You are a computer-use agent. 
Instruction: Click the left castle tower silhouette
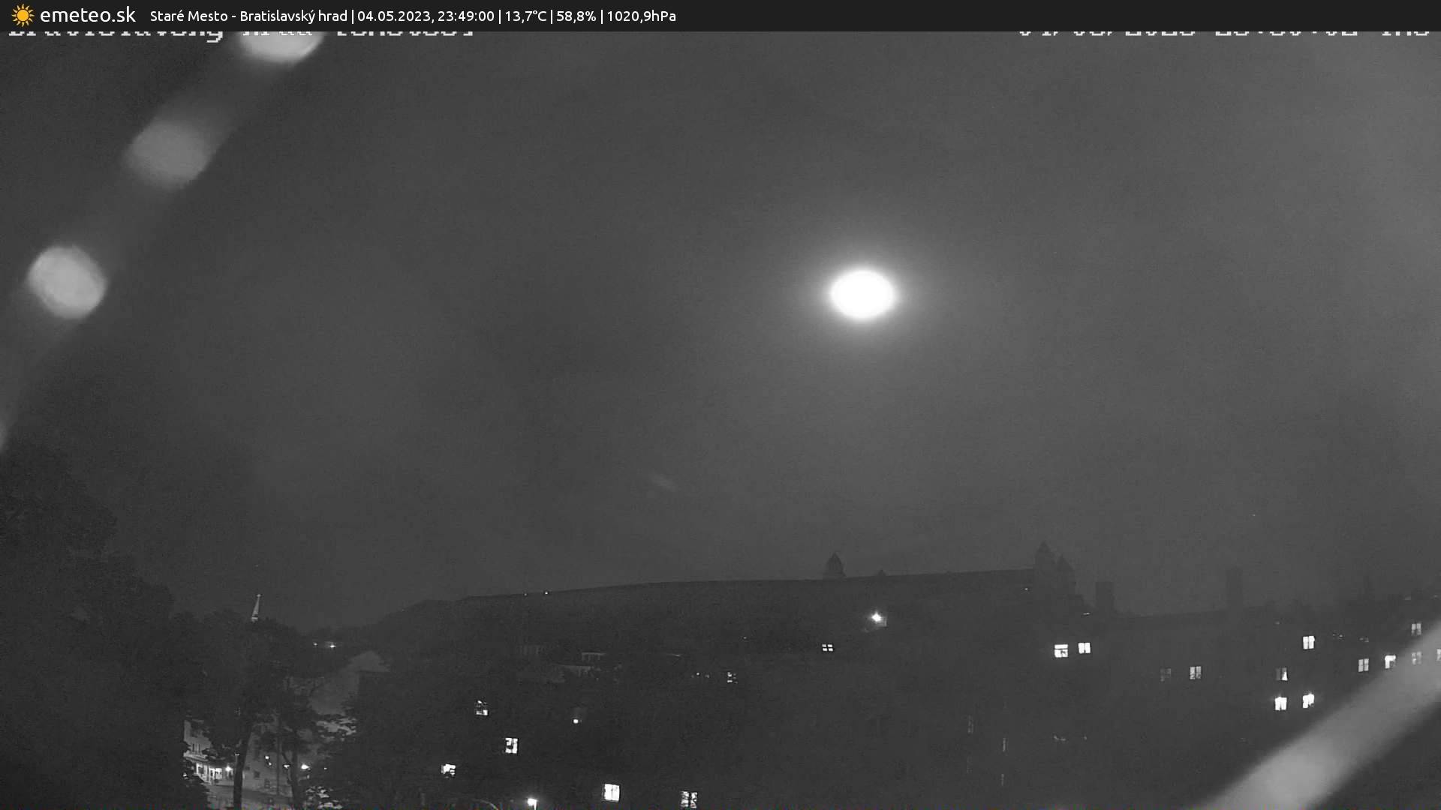click(833, 566)
